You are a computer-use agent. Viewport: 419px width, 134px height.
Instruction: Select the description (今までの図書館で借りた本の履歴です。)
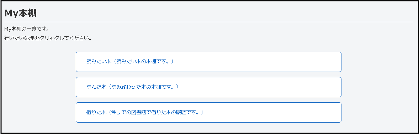click(155, 112)
